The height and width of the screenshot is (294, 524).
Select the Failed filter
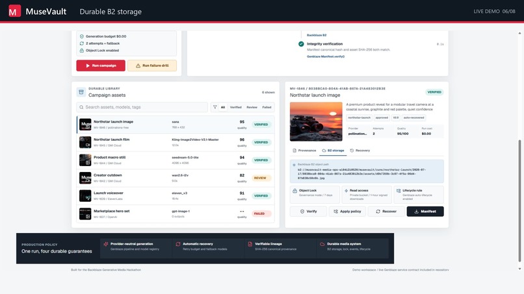[x=267, y=107]
